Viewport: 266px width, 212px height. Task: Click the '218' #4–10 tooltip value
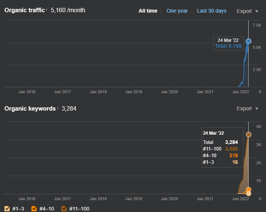(x=233, y=155)
